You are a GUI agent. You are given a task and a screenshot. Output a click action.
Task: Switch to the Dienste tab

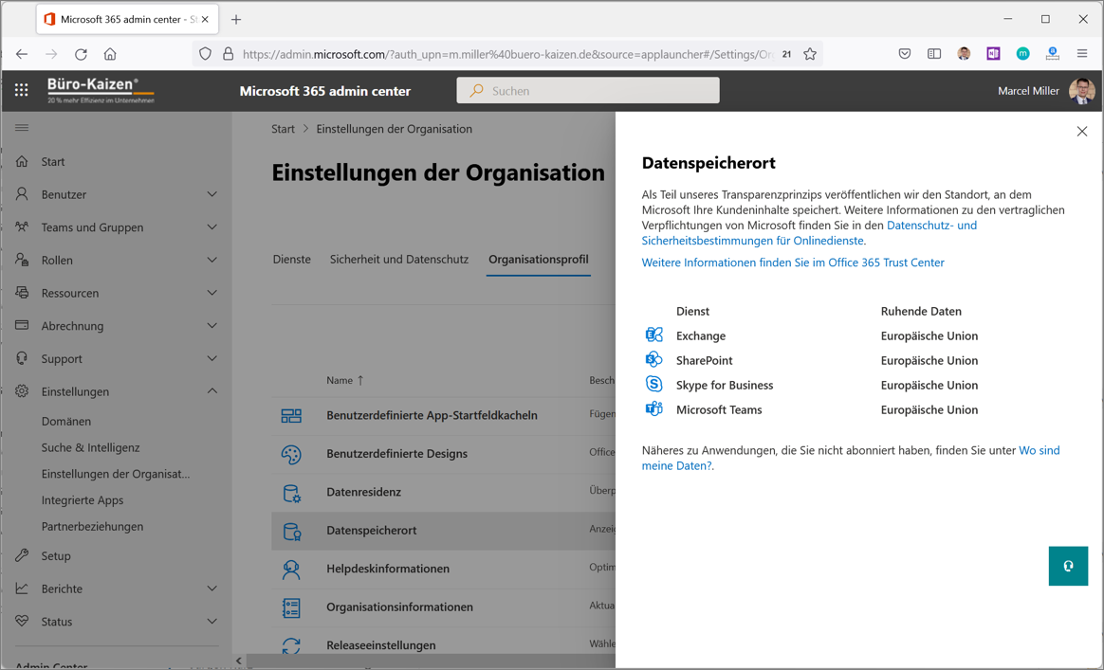(291, 259)
